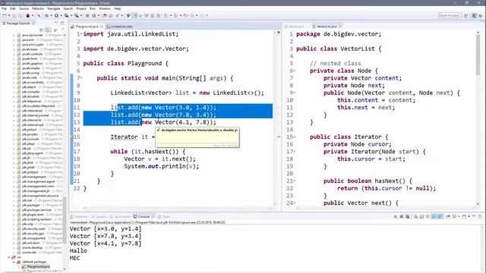The image size is (486, 273).
Task: Switch to the Problems tab
Action: (79, 217)
